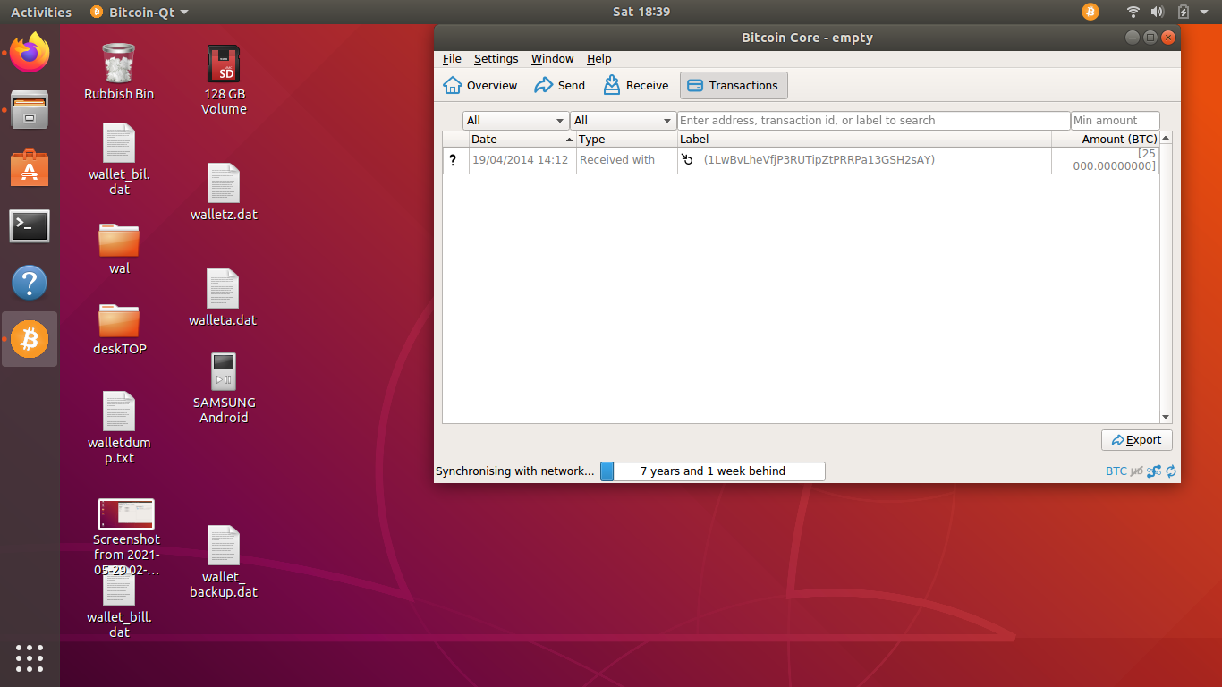Select the Transactions tab
This screenshot has width=1222, height=687.
tap(734, 86)
